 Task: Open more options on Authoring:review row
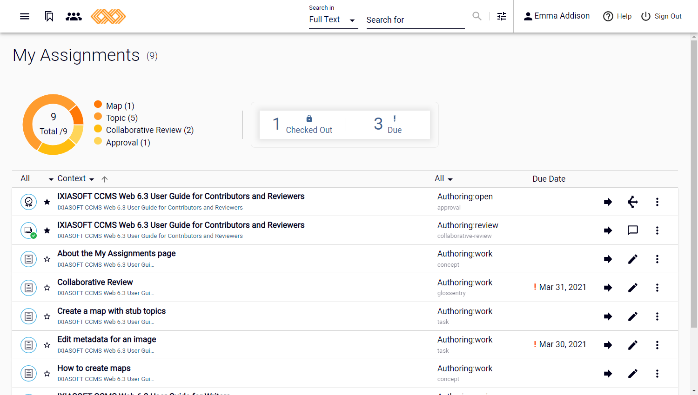[x=657, y=230]
